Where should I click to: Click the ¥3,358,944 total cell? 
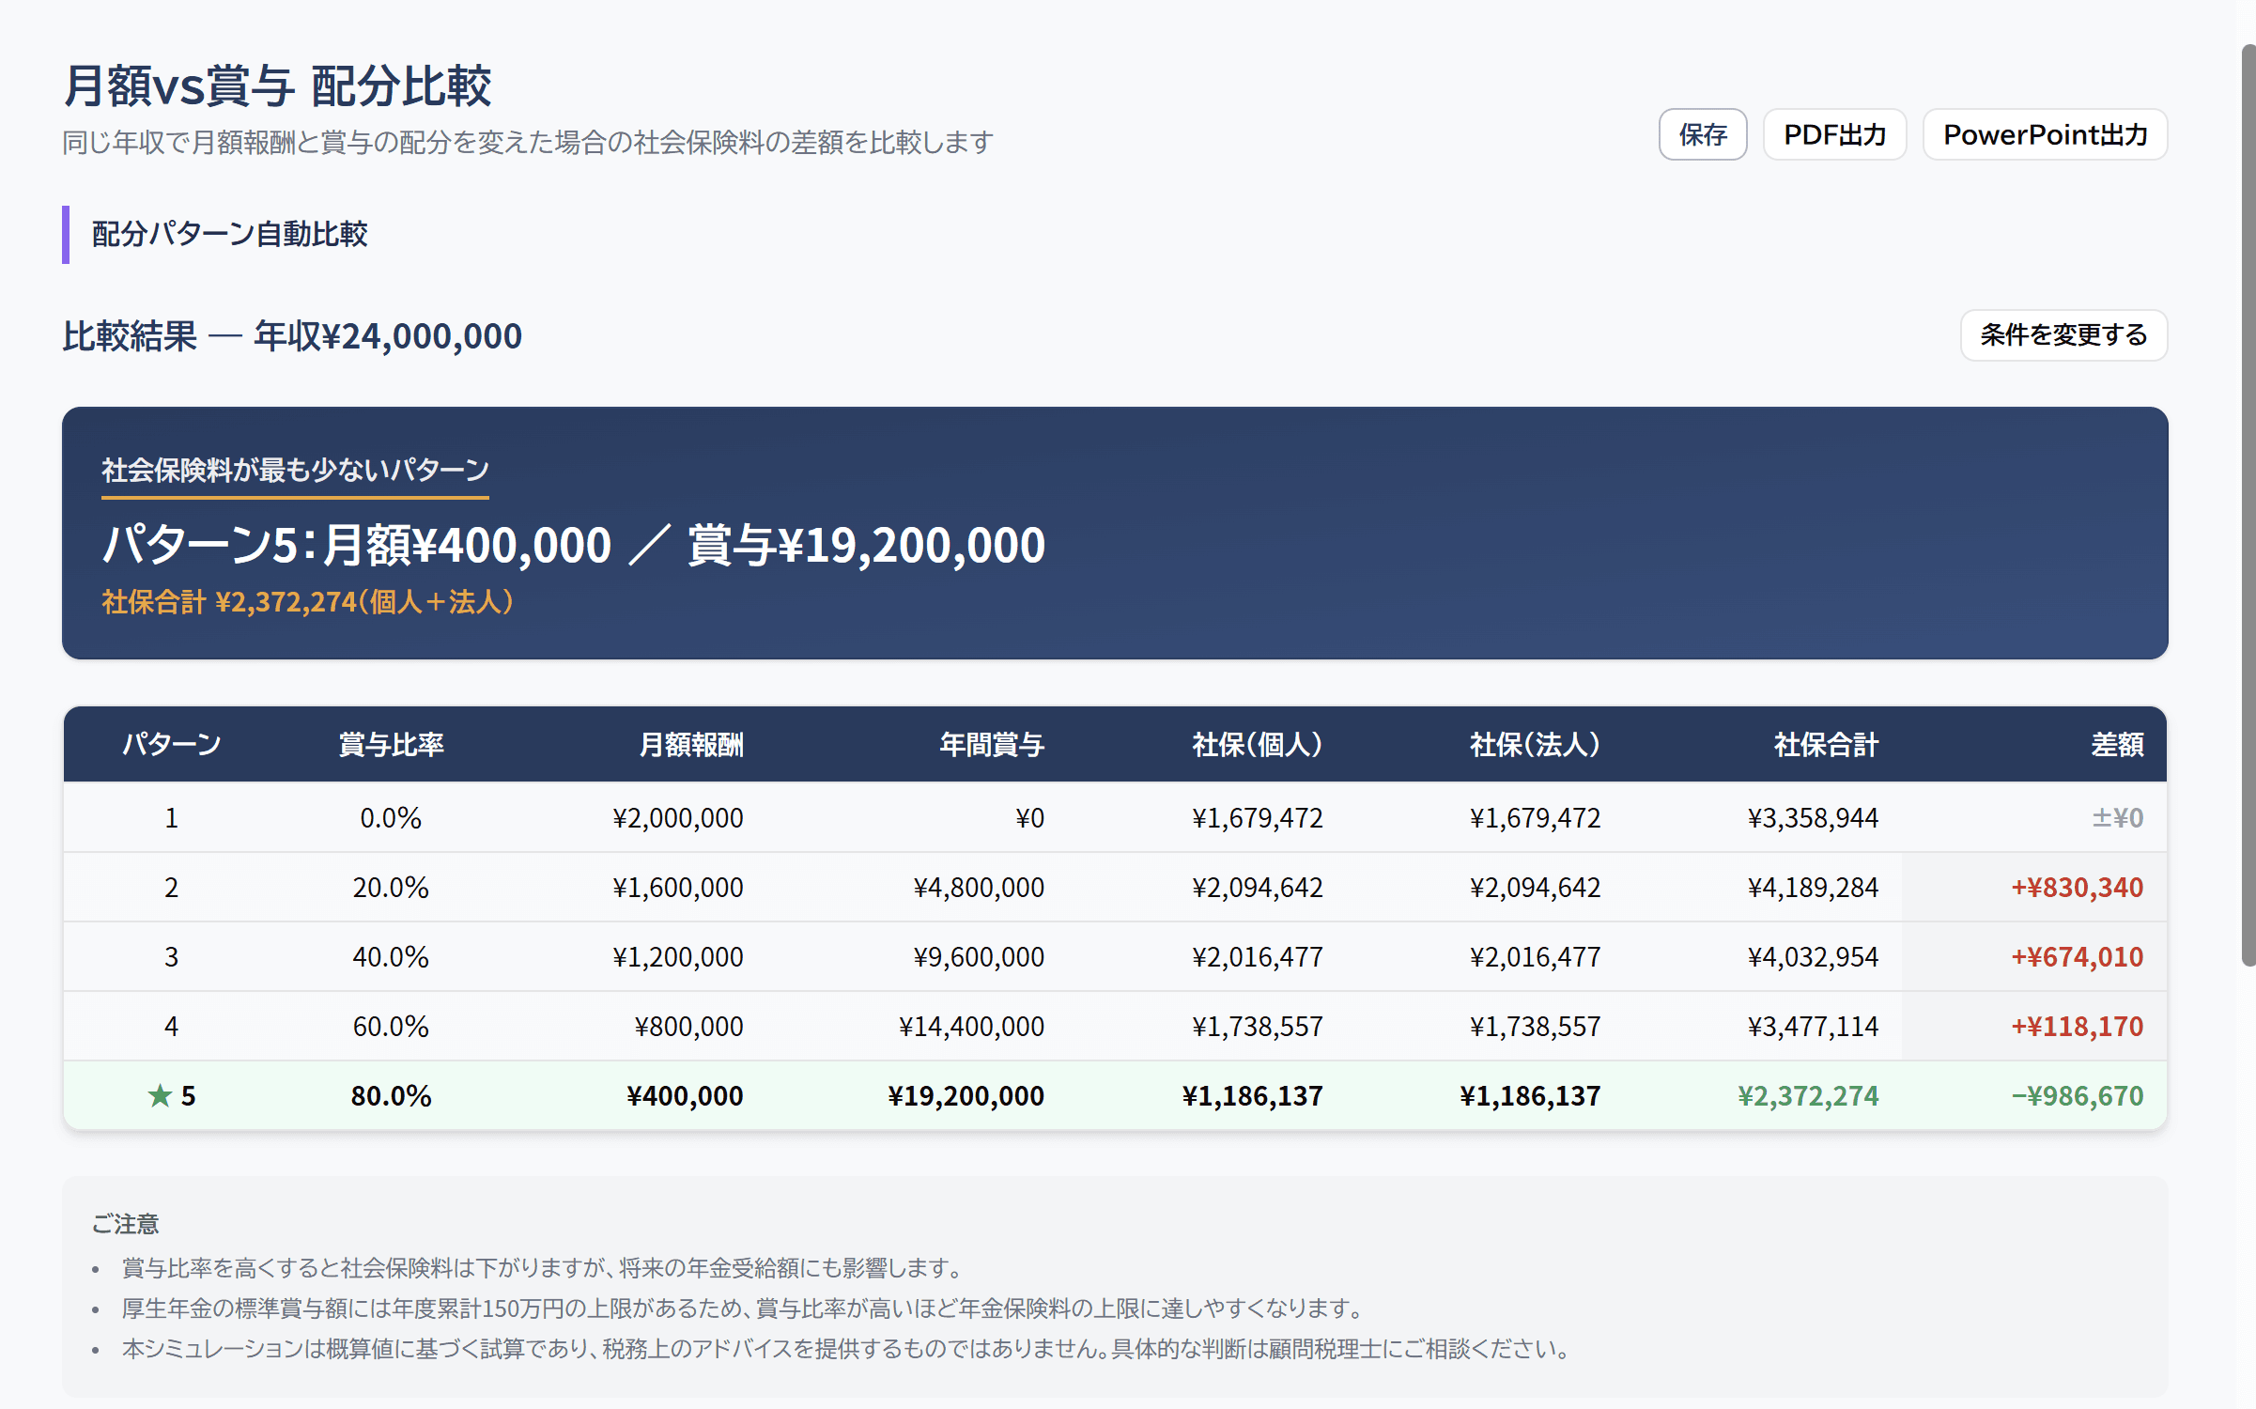(x=1813, y=817)
